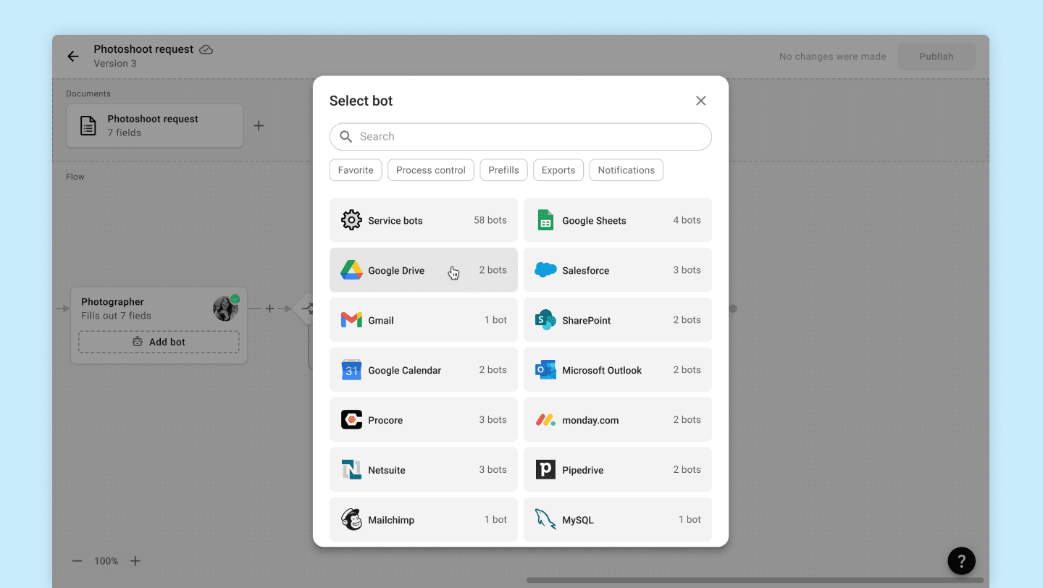Select the Microsoft Outlook icon
1043x588 pixels.
(x=545, y=370)
